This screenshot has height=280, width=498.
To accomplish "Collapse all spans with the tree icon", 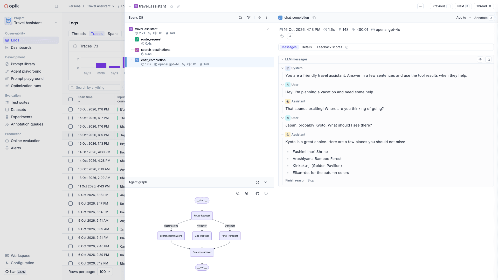I will click(259, 18).
